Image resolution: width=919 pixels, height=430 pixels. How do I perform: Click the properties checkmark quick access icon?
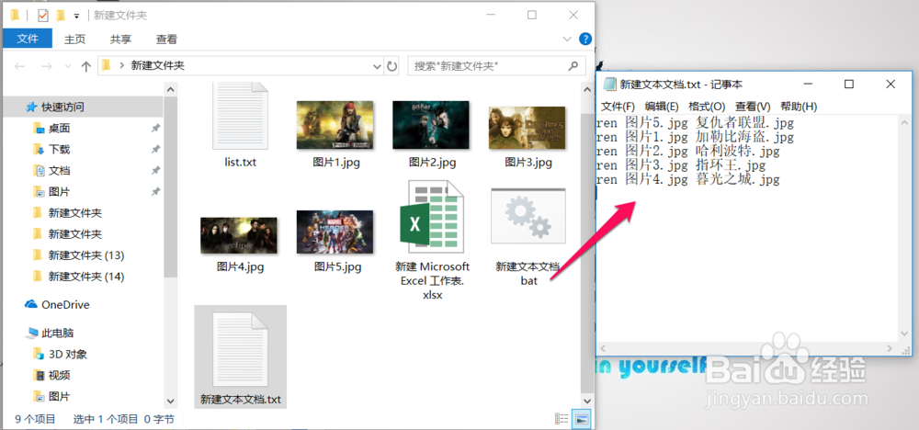pyautogui.click(x=43, y=16)
